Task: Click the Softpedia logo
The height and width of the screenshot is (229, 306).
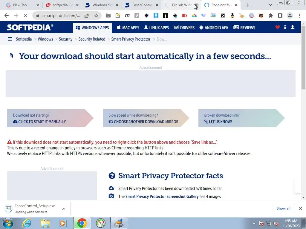Action: [x=30, y=27]
